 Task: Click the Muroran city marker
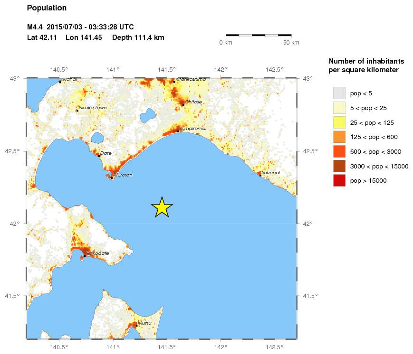point(112,177)
